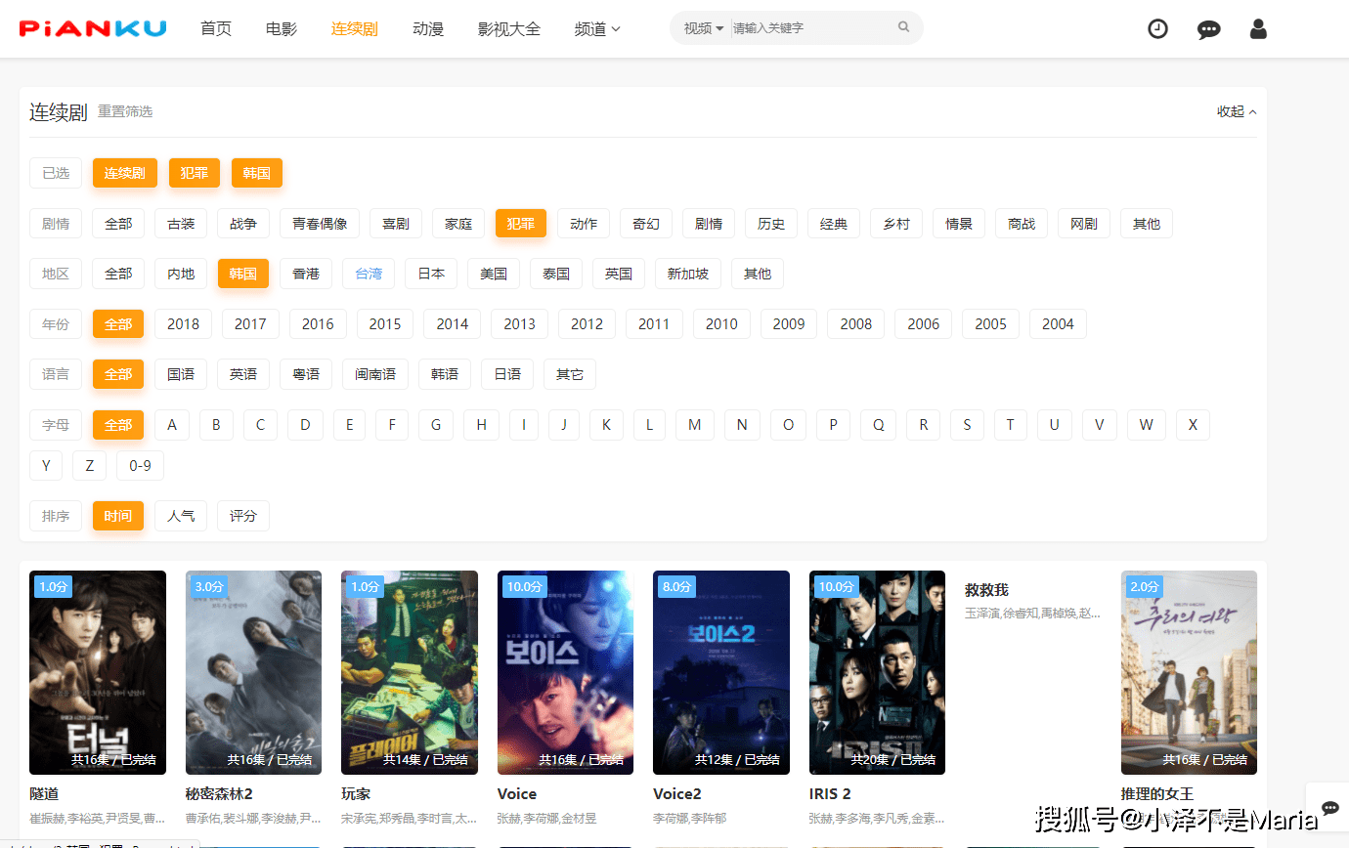The image size is (1349, 848).
Task: Select the 美国 region filter chip
Action: coord(493,274)
